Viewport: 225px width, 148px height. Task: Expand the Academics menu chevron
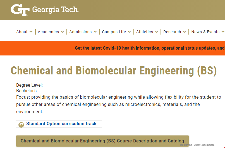point(63,32)
